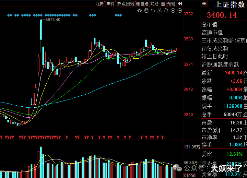Click the 涨幅 value +0.06%
The width and height of the screenshot is (247, 178).
(235, 90)
